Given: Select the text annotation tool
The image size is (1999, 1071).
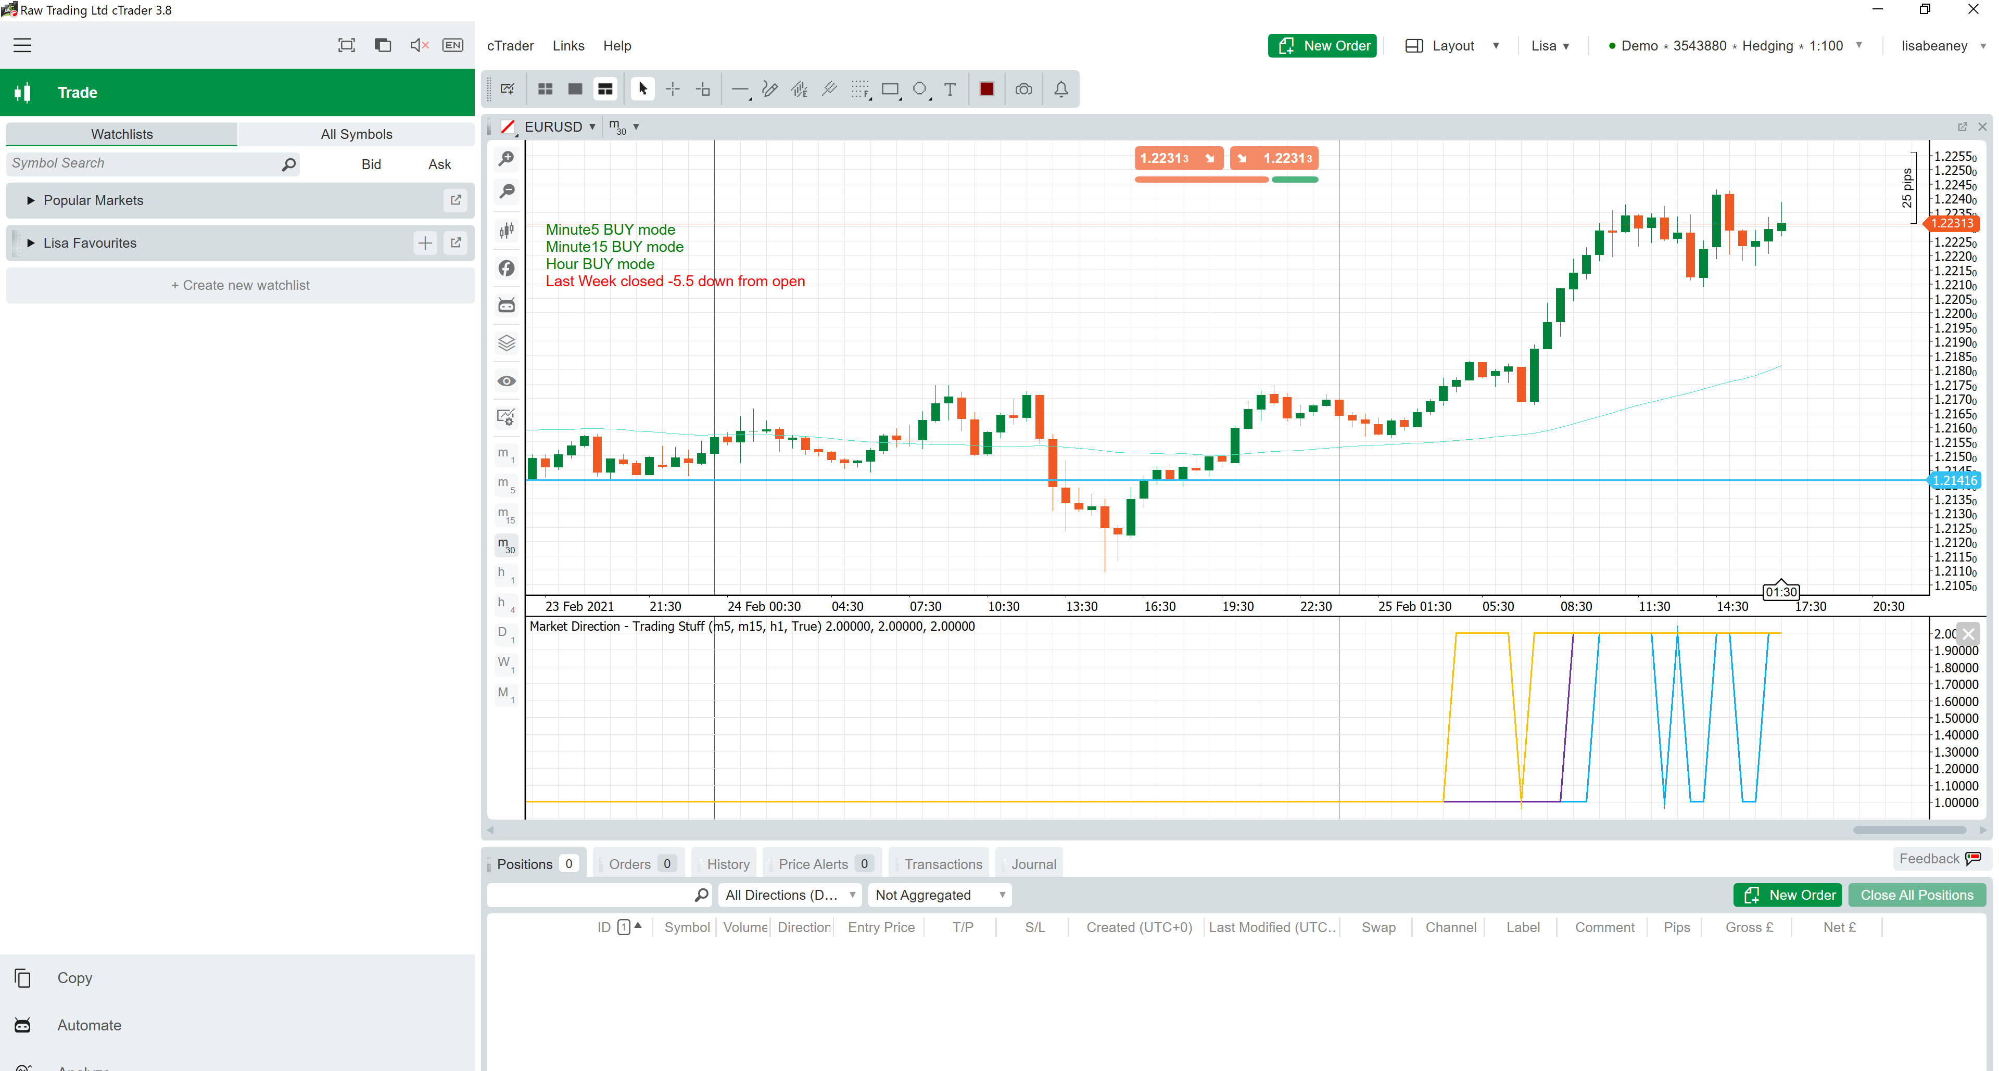Looking at the screenshot, I should pyautogui.click(x=950, y=89).
